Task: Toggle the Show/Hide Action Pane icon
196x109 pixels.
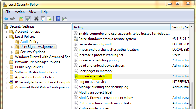Action: (65, 19)
